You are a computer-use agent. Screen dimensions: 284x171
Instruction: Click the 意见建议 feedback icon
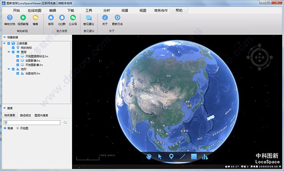tap(89, 18)
